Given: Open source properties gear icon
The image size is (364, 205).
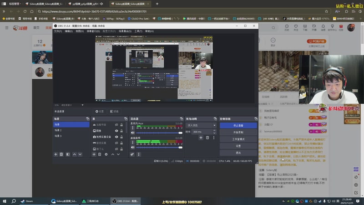Looking at the screenshot, I should 106,154.
